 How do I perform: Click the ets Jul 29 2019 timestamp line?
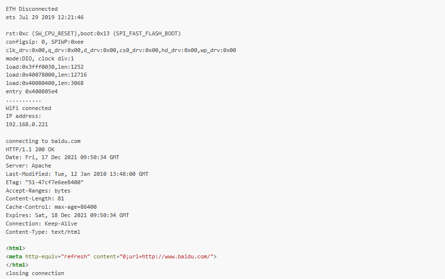coord(45,17)
